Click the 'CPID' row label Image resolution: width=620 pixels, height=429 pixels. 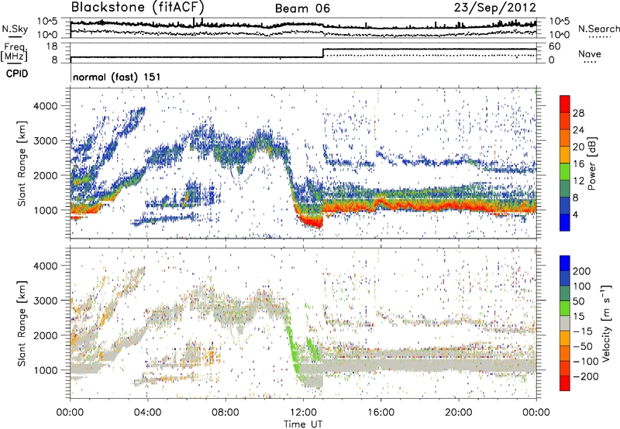(x=17, y=74)
